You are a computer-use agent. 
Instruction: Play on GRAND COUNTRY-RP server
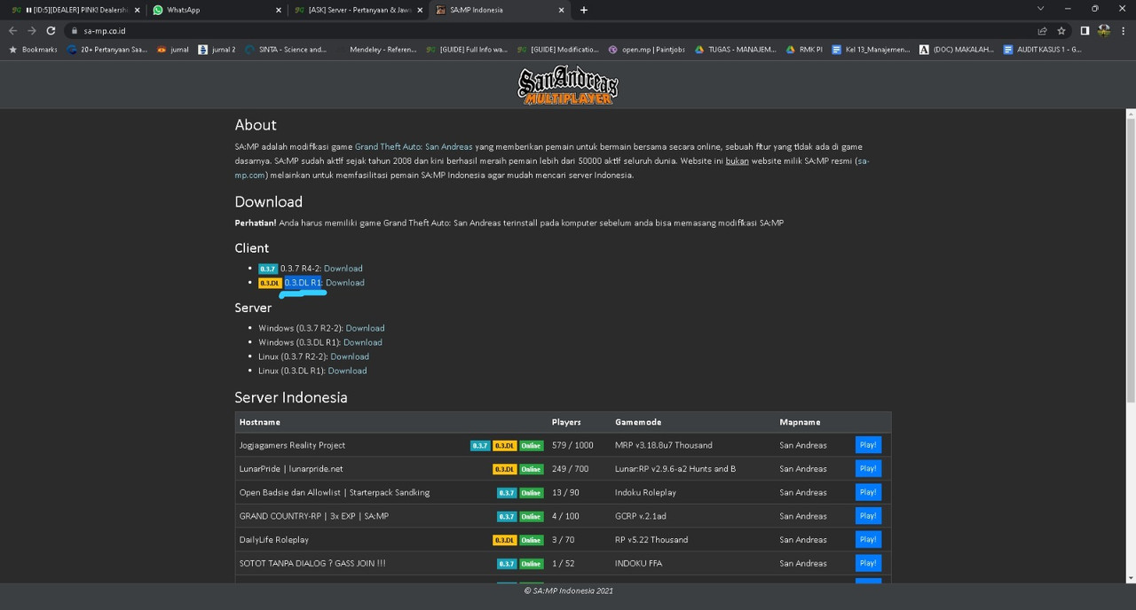868,516
